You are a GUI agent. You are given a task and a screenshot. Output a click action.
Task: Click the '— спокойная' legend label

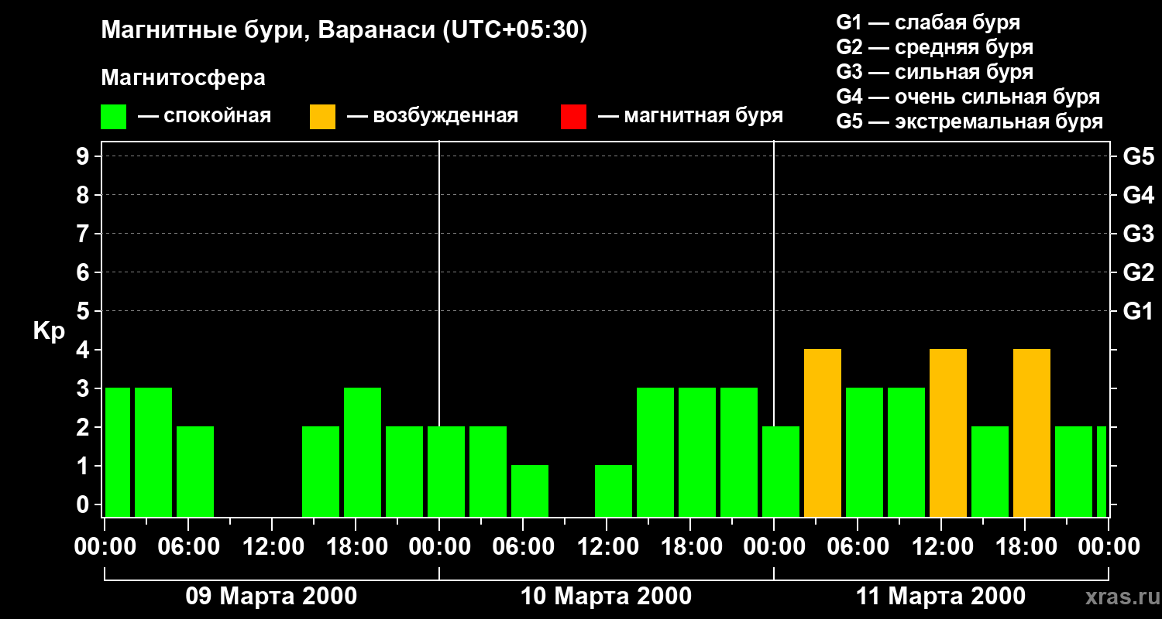tap(205, 116)
